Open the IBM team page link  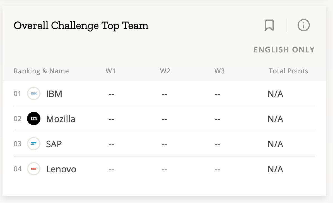54,94
